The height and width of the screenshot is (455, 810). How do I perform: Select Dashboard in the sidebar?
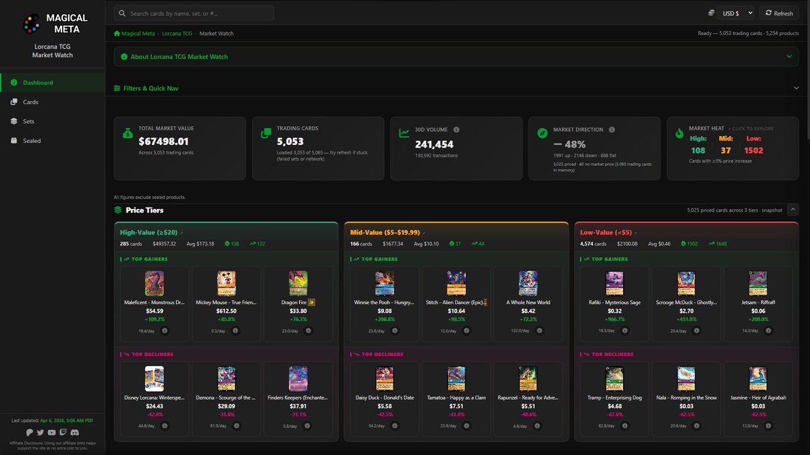53,83
